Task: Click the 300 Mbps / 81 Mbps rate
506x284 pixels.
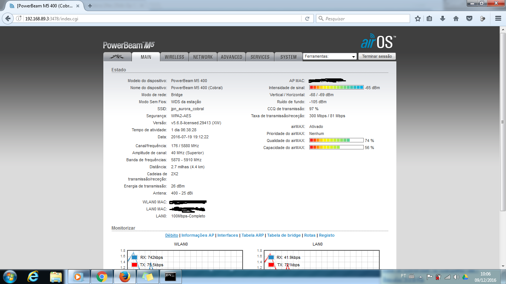Action: [x=327, y=116]
